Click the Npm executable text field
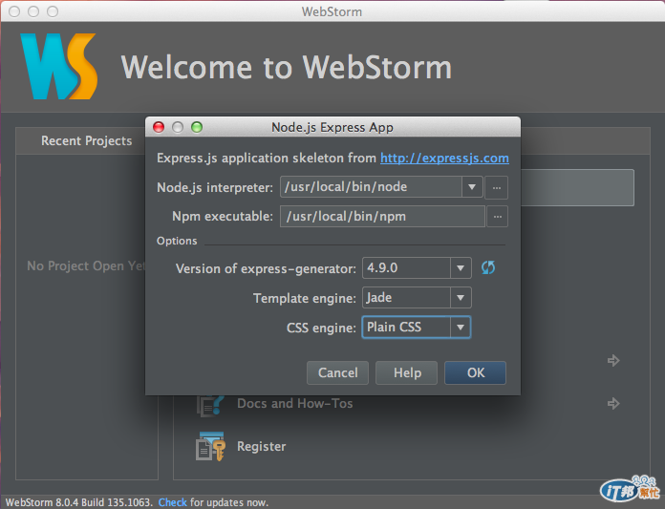The width and height of the screenshot is (665, 509). [x=382, y=217]
